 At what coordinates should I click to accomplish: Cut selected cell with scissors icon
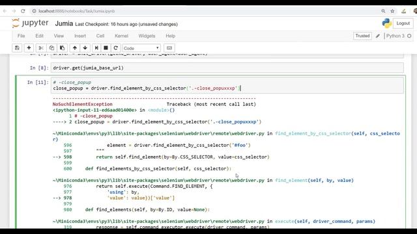pyautogui.click(x=41, y=48)
